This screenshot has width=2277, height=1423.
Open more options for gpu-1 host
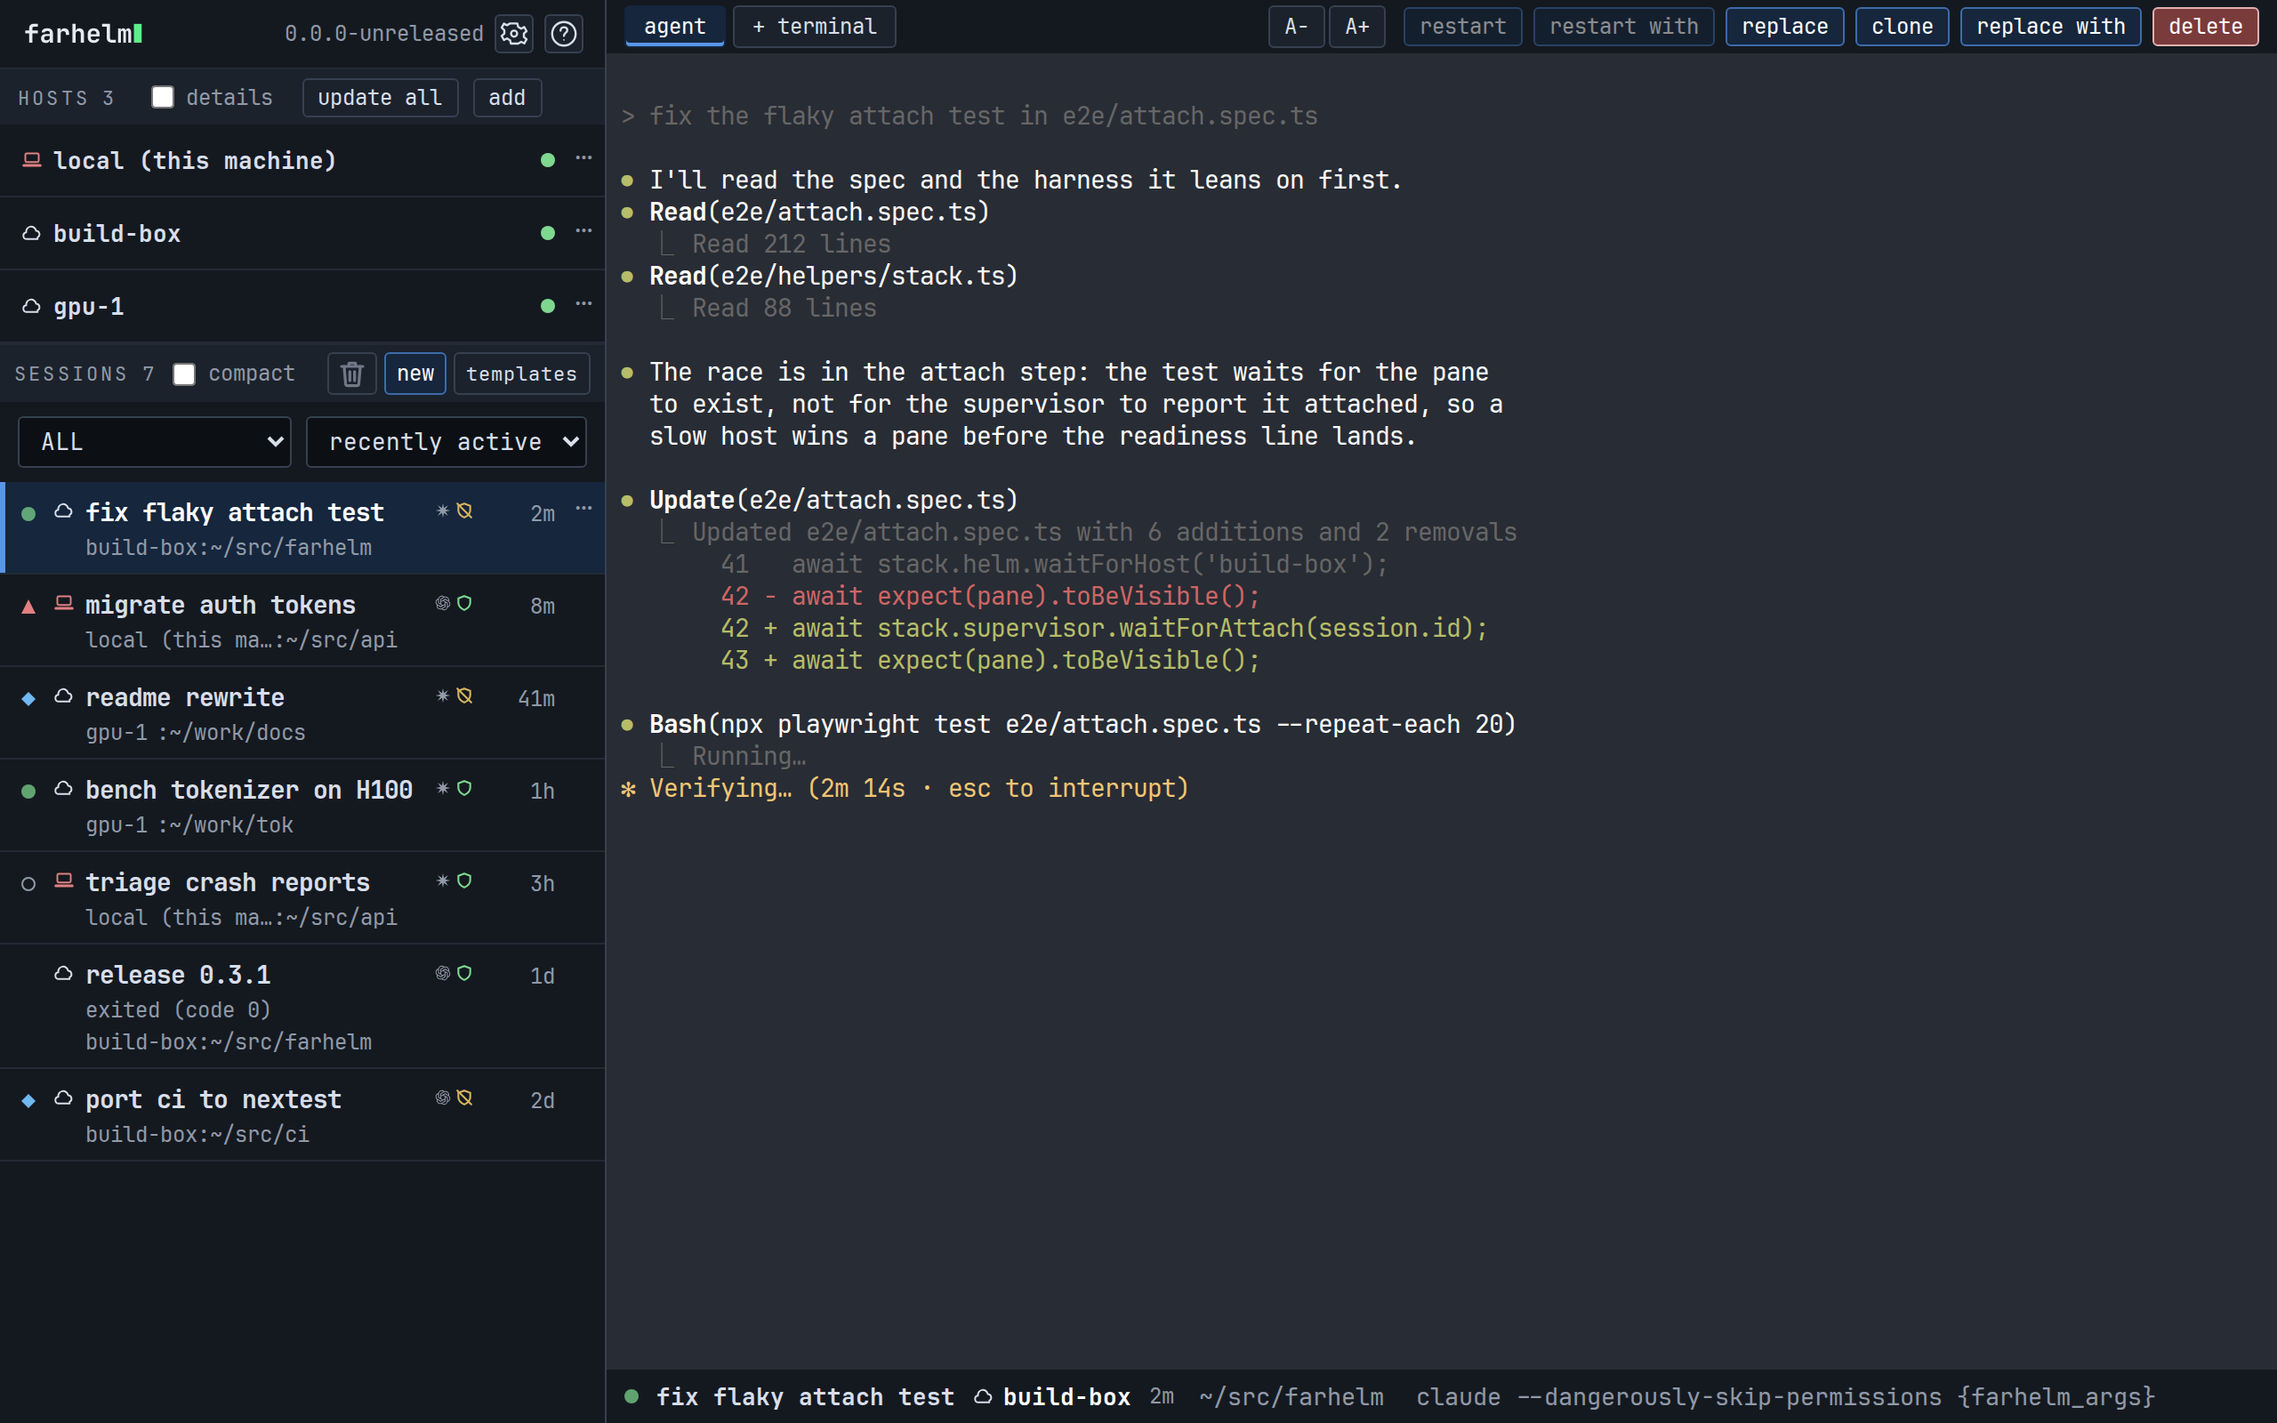tap(583, 304)
